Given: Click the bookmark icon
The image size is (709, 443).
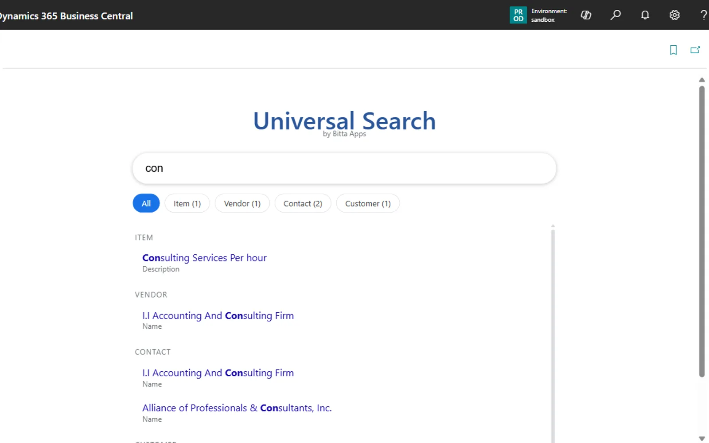Looking at the screenshot, I should point(673,50).
